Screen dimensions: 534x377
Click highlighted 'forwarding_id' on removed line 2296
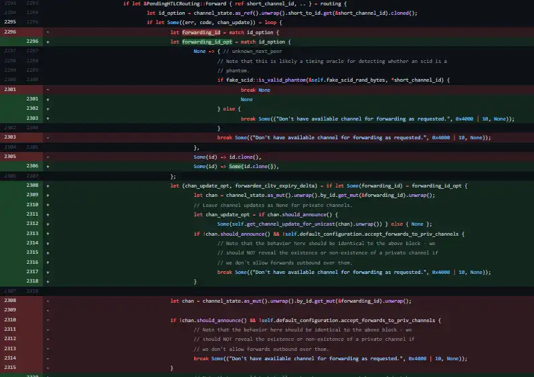pos(201,31)
